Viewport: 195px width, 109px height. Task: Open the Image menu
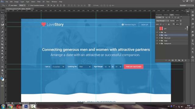16,2
